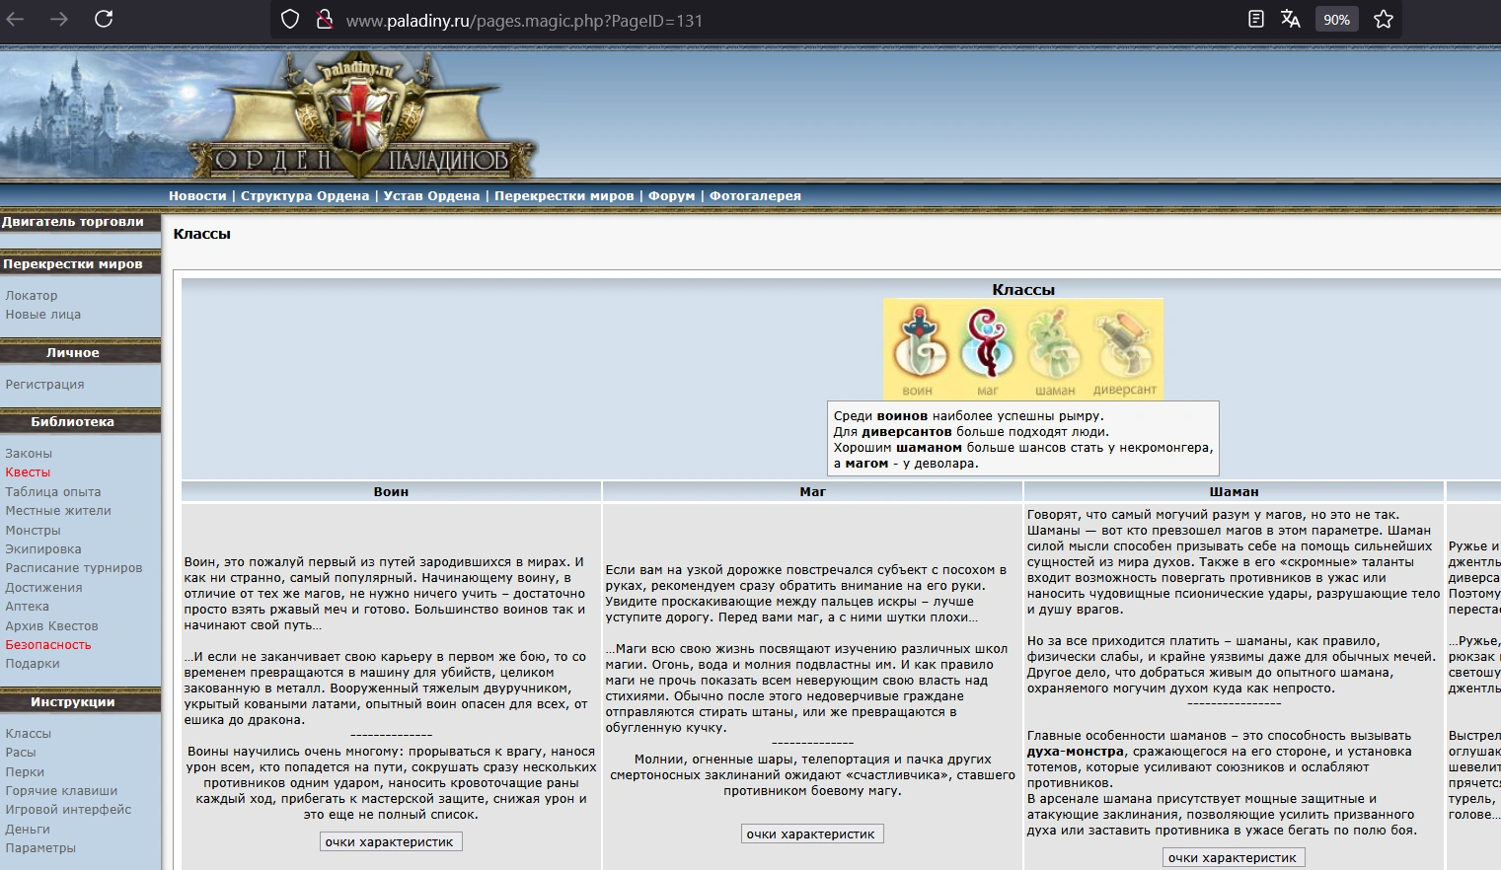This screenshot has height=870, width=1501.
Task: Click the Шаман column header
Action: coord(1235,492)
